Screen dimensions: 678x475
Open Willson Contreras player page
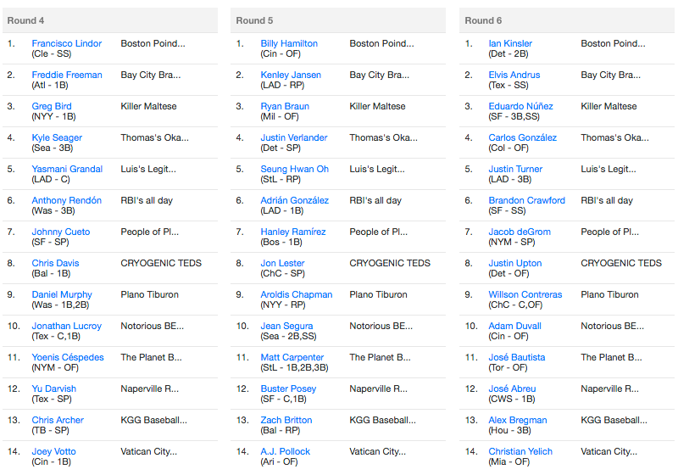click(525, 294)
